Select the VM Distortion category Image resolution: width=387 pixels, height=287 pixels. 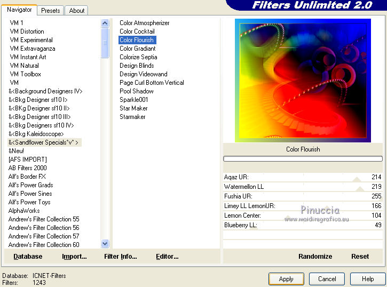tap(27, 31)
